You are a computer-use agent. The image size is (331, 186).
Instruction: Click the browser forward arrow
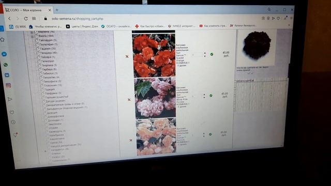point(18,19)
